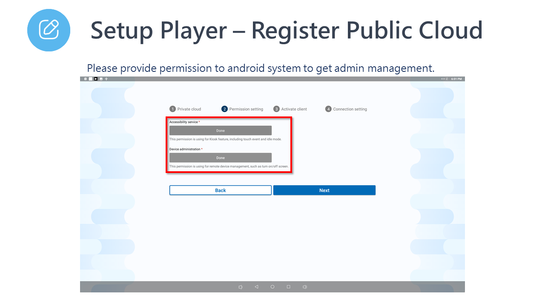
Task: Tap the play icon in the status bar
Action: [96, 79]
